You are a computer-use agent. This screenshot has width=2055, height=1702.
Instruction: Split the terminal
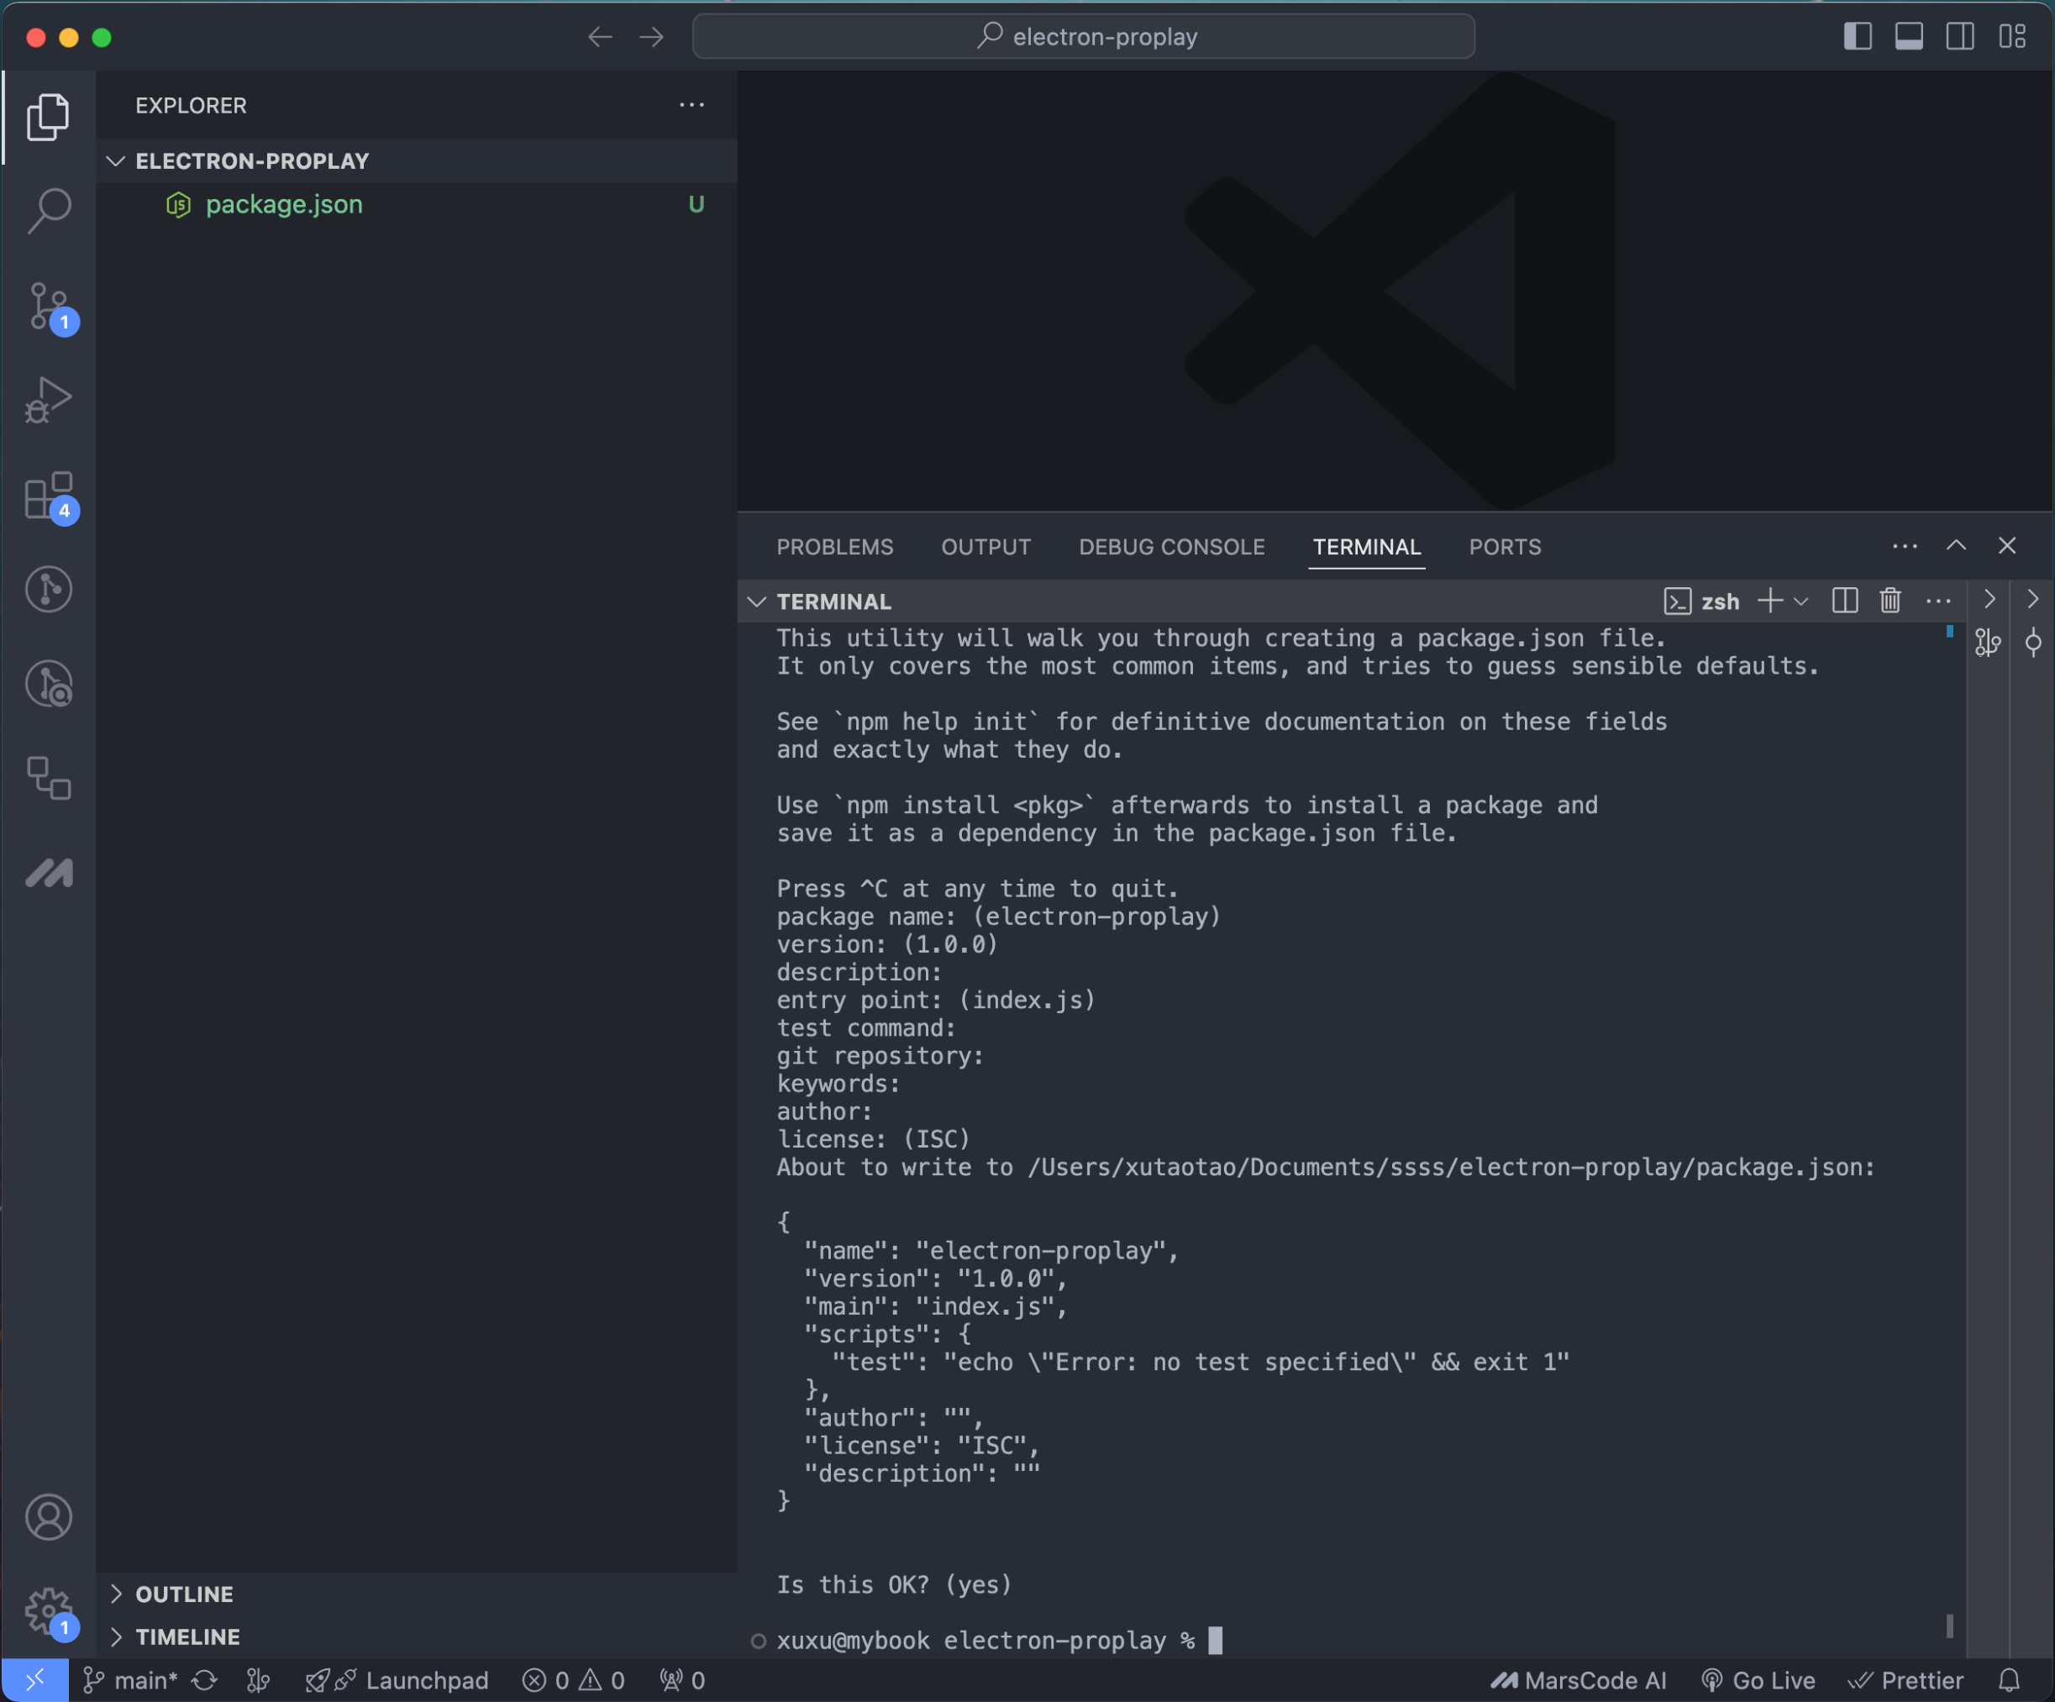tap(1845, 601)
